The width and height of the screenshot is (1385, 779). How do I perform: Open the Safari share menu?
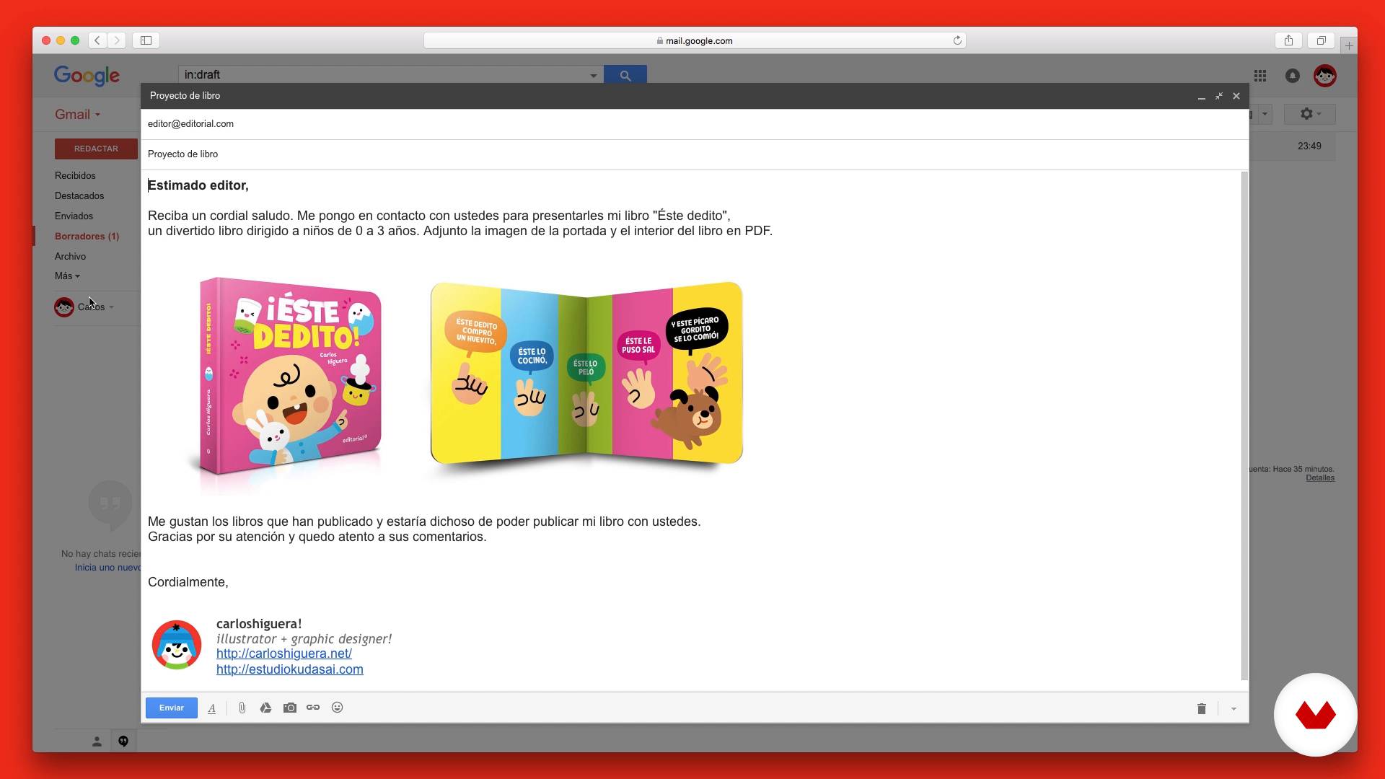pyautogui.click(x=1288, y=40)
